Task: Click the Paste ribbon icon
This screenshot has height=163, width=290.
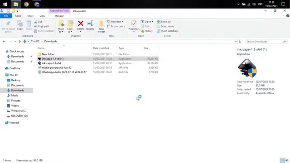Action: click(29, 24)
